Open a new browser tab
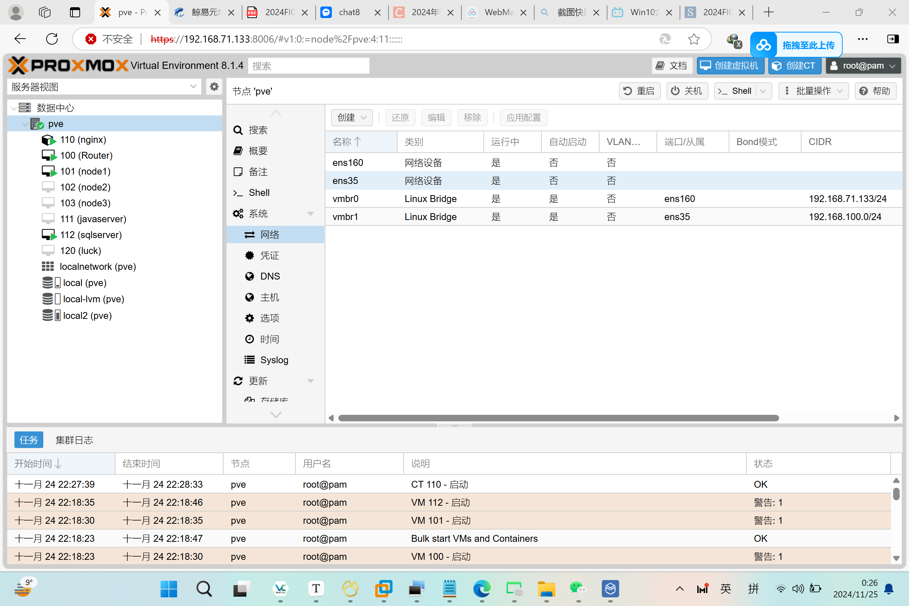Image resolution: width=909 pixels, height=606 pixels. [x=768, y=12]
